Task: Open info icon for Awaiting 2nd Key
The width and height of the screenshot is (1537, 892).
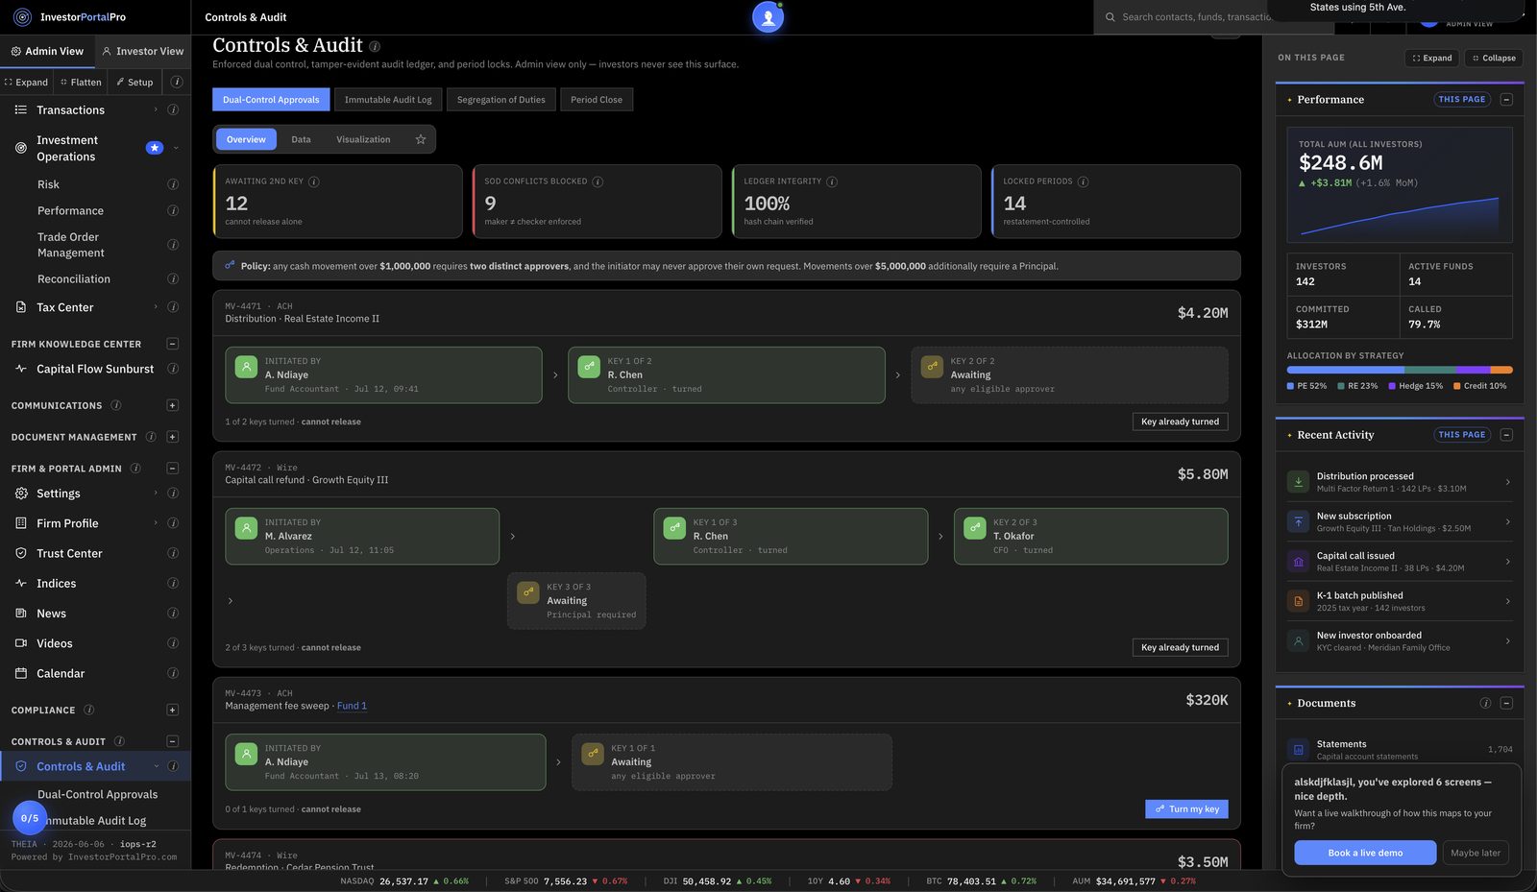Action: [314, 181]
